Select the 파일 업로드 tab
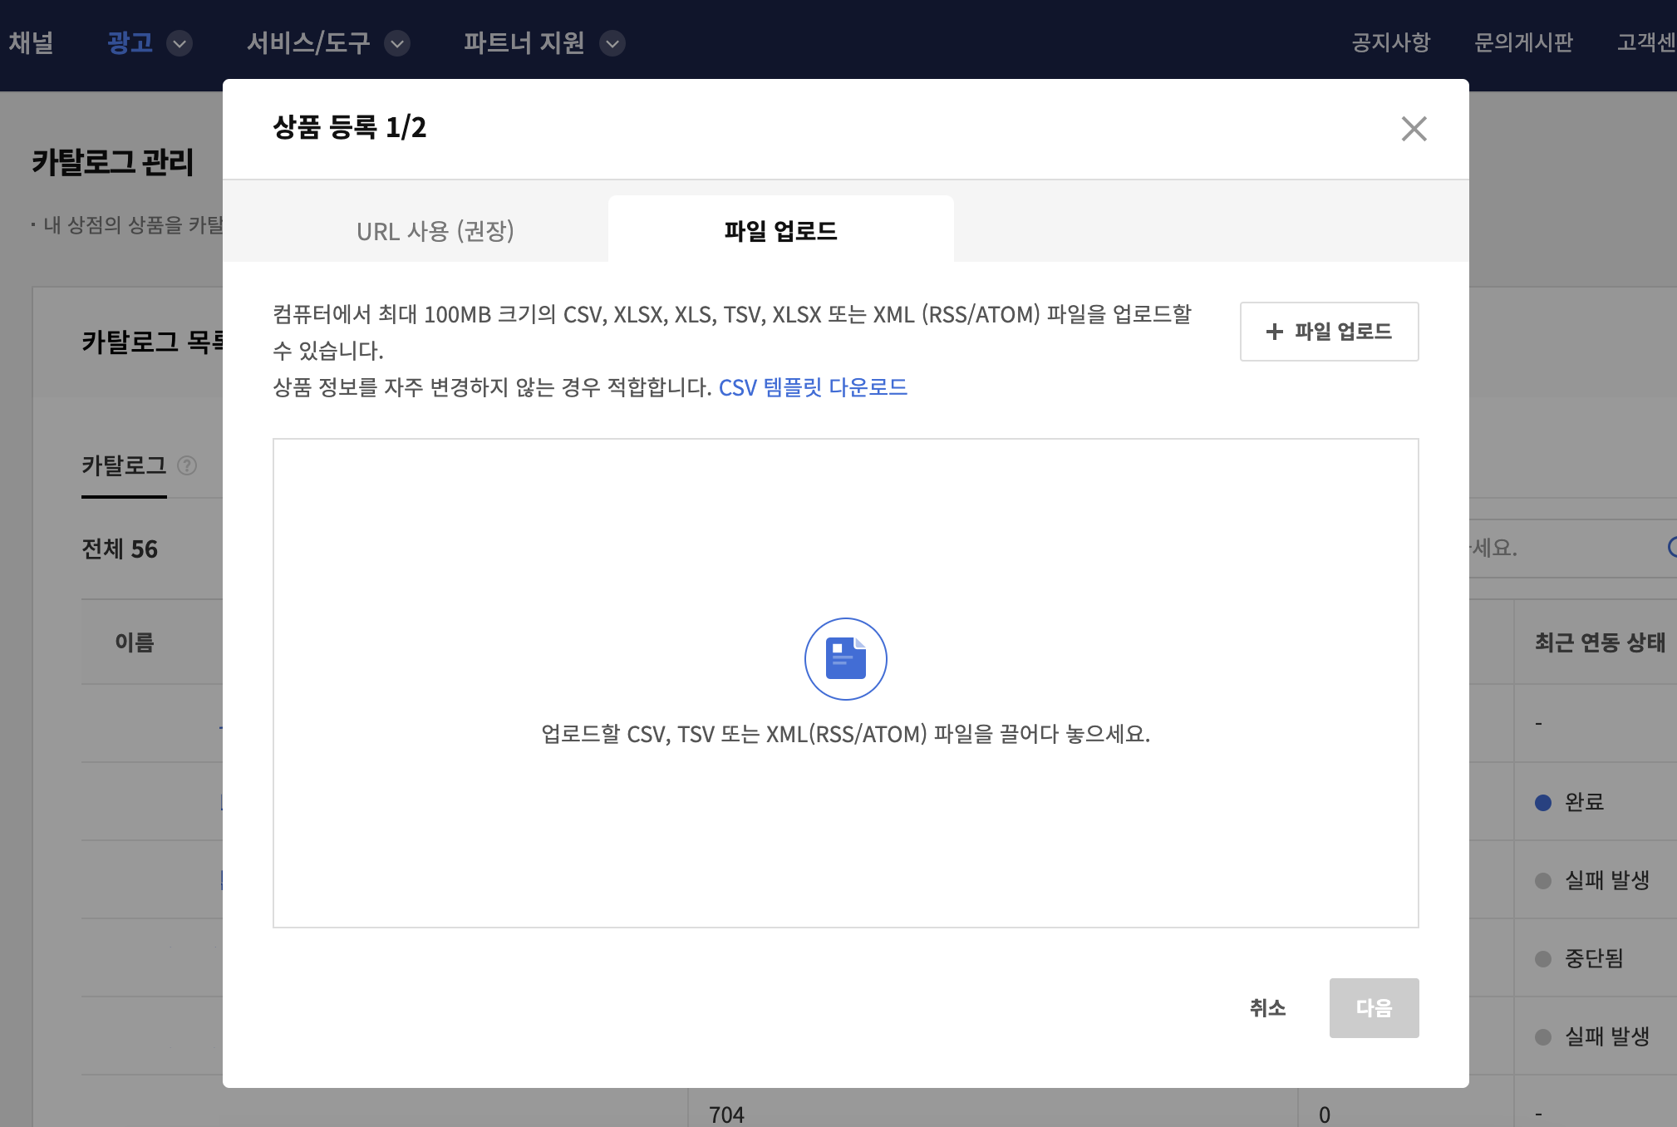The image size is (1677, 1127). point(780,230)
